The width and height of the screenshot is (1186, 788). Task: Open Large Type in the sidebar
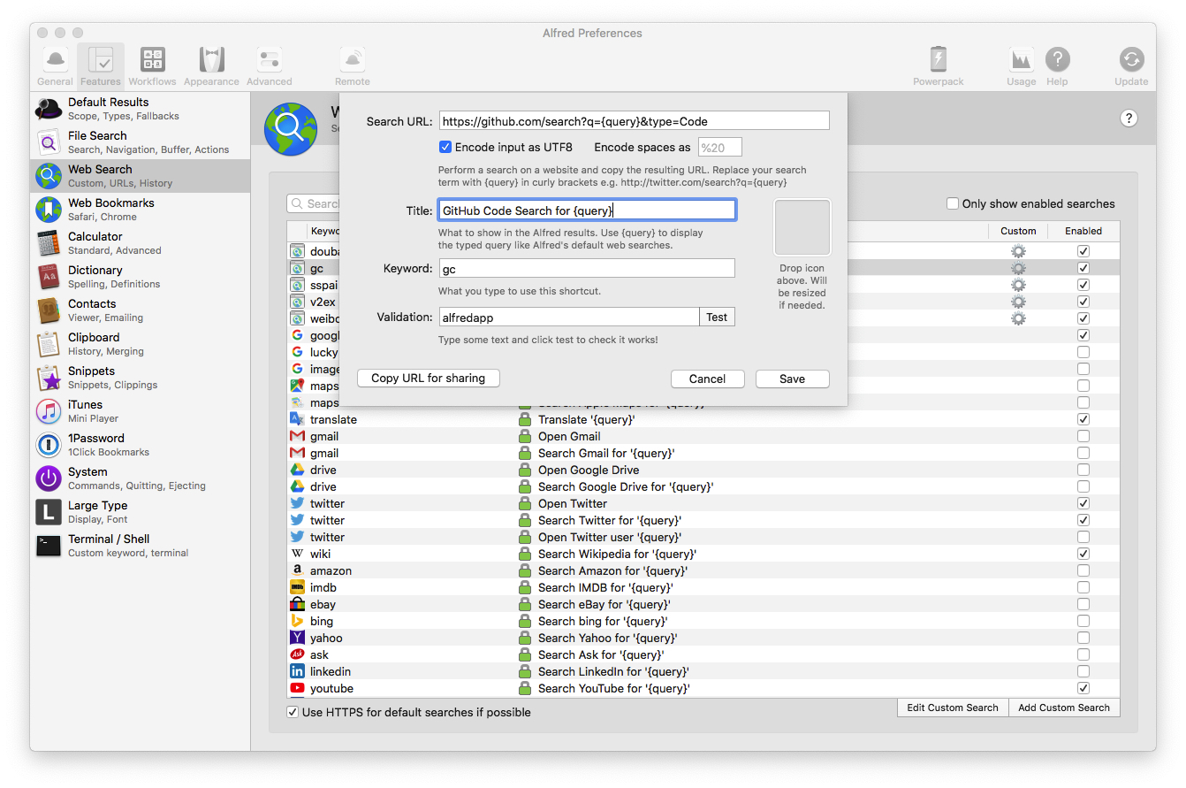coord(141,512)
